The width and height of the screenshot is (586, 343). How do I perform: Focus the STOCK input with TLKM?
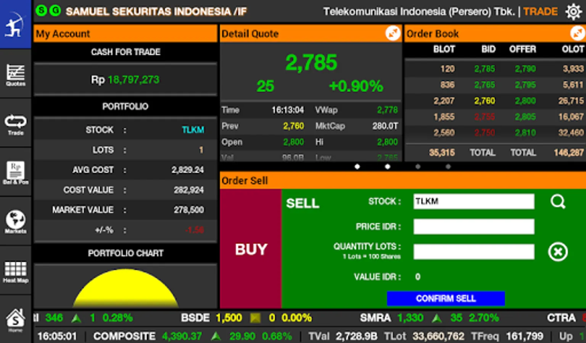tap(474, 201)
